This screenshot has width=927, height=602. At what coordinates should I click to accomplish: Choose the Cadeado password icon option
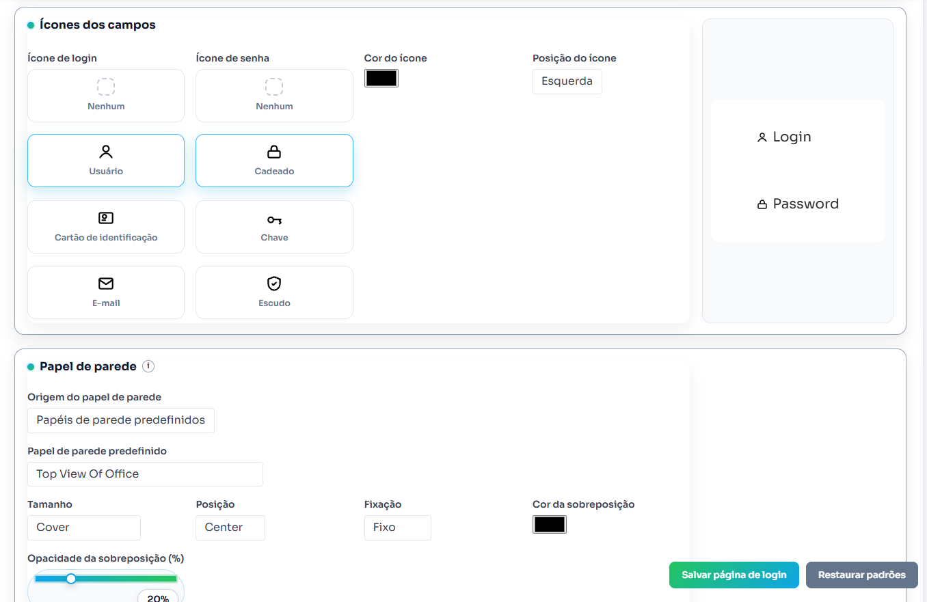tap(274, 161)
